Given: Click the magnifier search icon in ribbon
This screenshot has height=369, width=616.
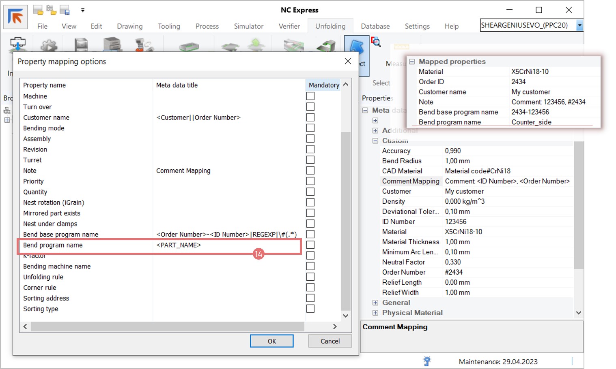Looking at the screenshot, I should tap(376, 42).
